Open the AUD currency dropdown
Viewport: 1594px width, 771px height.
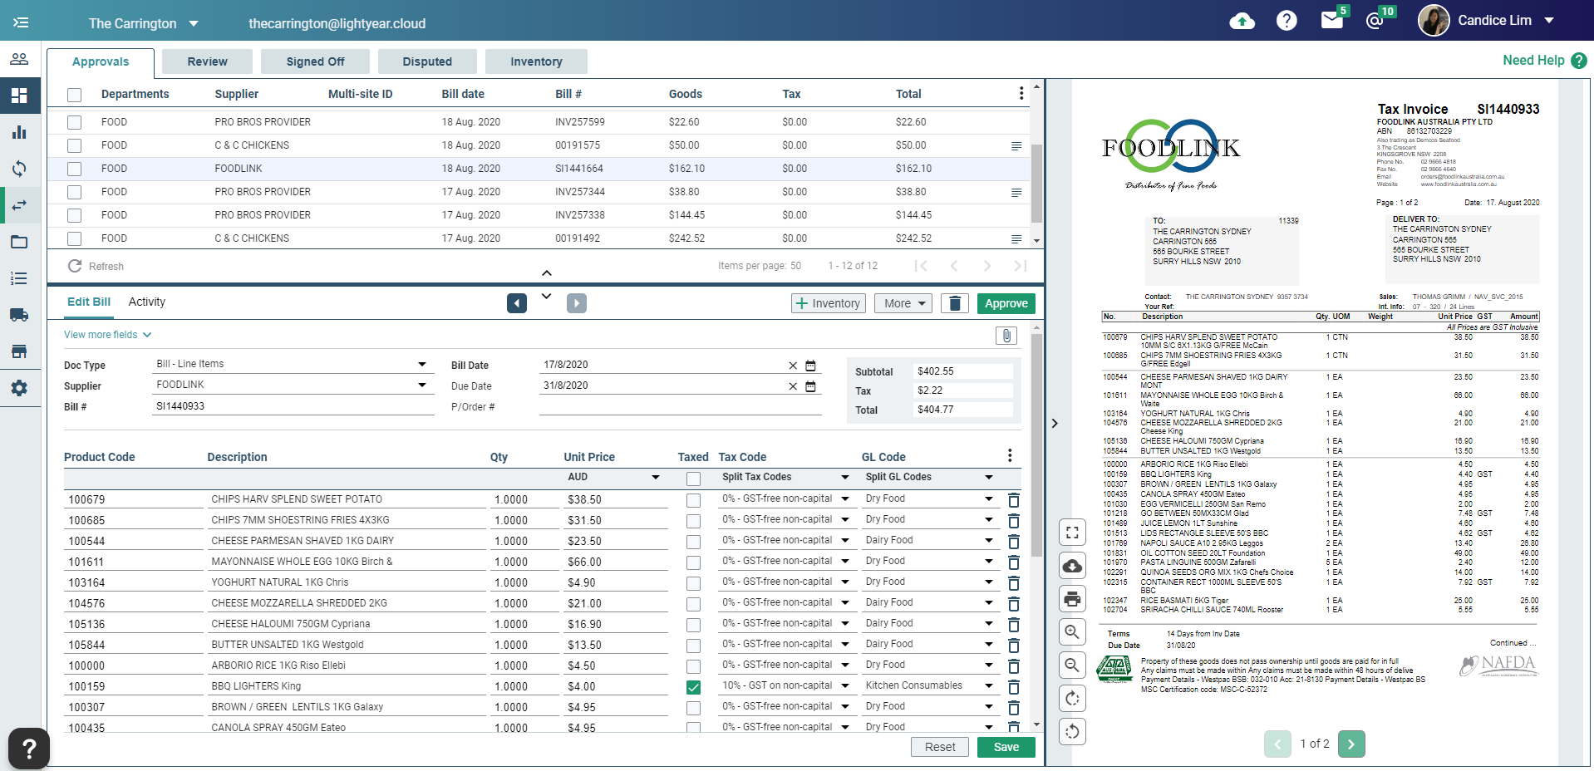coord(613,477)
